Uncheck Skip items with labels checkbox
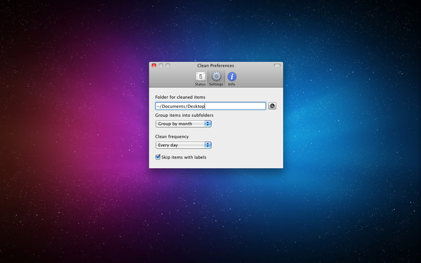 coord(158,157)
